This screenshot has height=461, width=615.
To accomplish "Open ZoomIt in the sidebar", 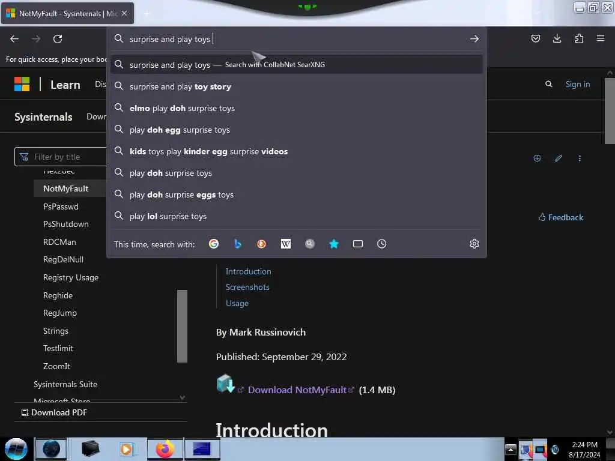I will (56, 366).
